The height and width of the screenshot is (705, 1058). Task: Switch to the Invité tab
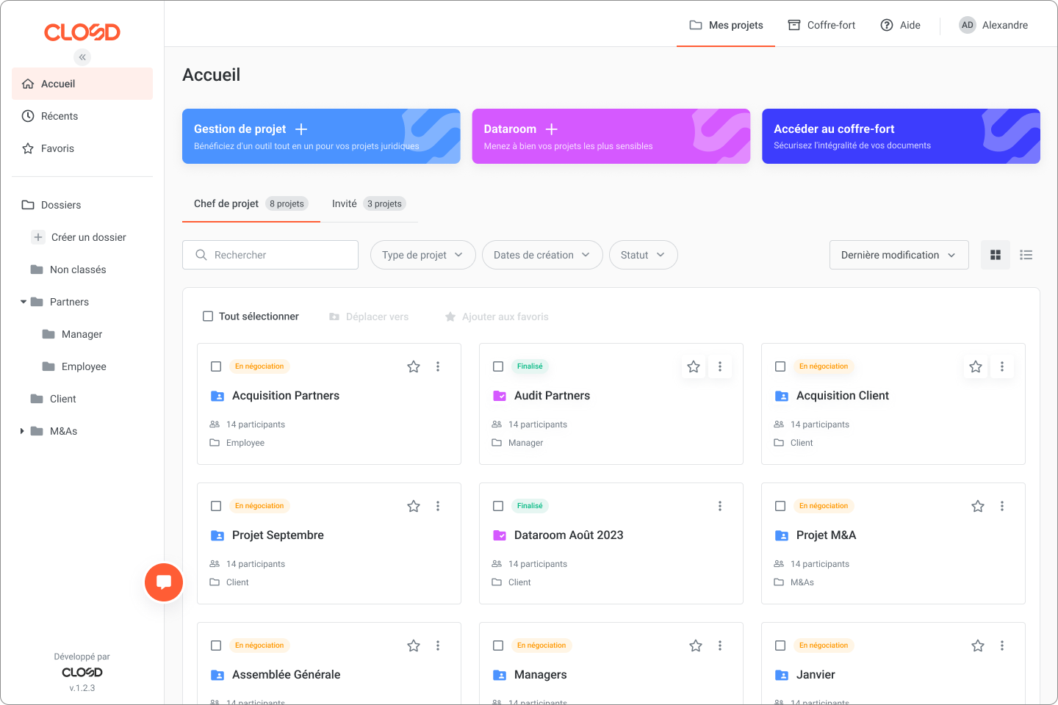344,203
